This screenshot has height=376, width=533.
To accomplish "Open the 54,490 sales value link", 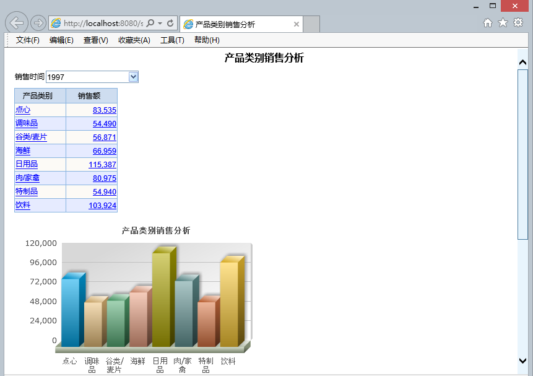I will point(105,124).
